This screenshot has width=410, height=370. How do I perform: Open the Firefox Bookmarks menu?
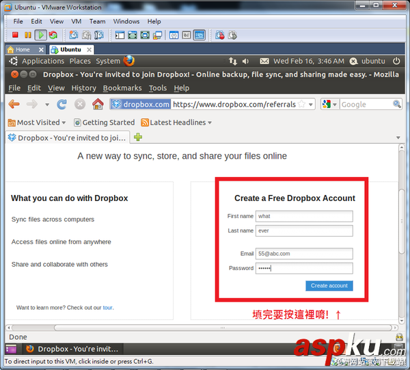tap(122, 88)
